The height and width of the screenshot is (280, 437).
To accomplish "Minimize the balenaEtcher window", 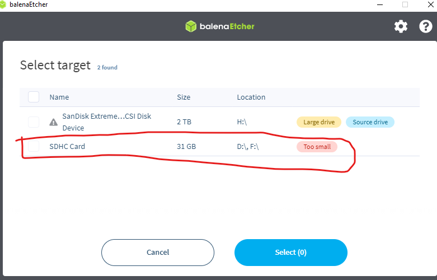I will 380,4.
